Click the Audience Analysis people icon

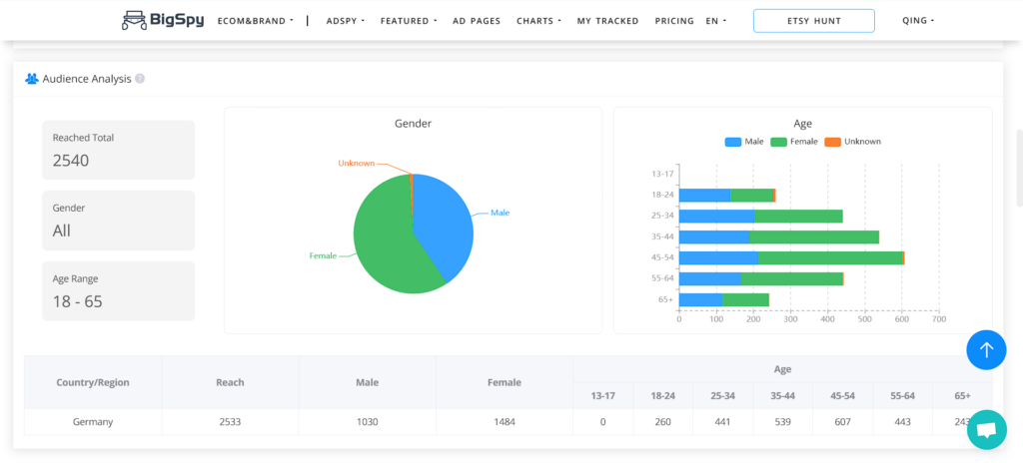tap(32, 79)
